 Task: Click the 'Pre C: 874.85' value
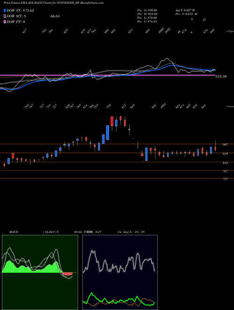147,22
